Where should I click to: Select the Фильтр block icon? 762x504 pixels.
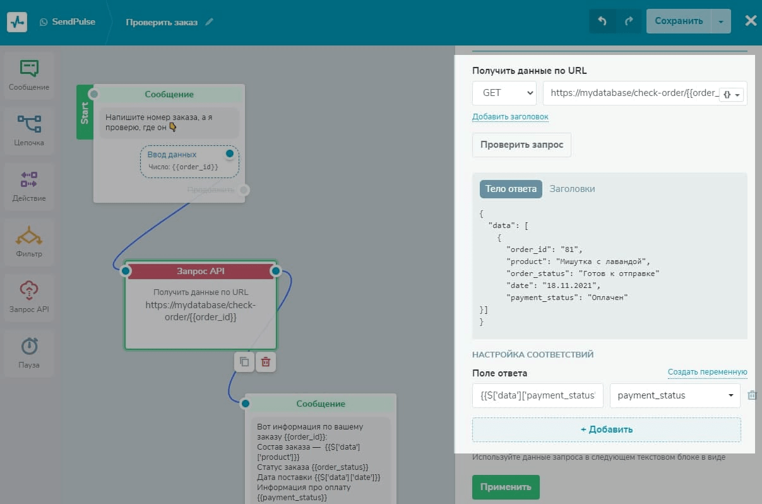[29, 241]
